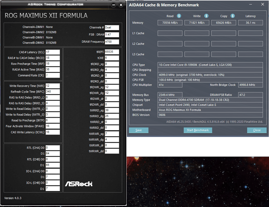
Task: Select the RTL (CHB) D1 field
Action: click(x=53, y=165)
